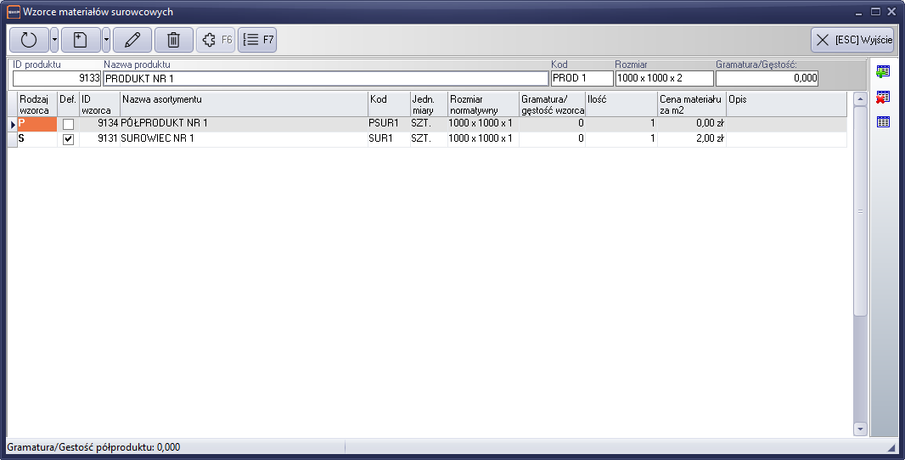Select the SUROWIEC NR 1 row name
The height and width of the screenshot is (460, 905).
click(x=158, y=139)
